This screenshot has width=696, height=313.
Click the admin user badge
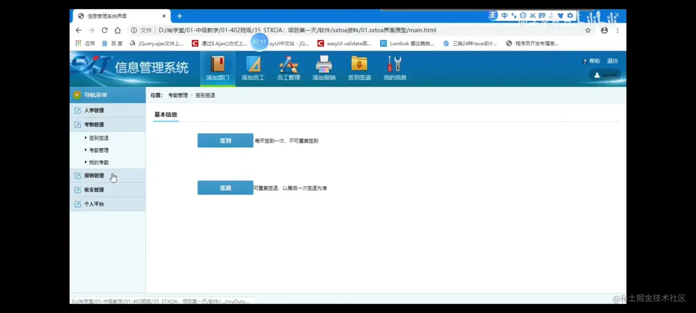[605, 75]
